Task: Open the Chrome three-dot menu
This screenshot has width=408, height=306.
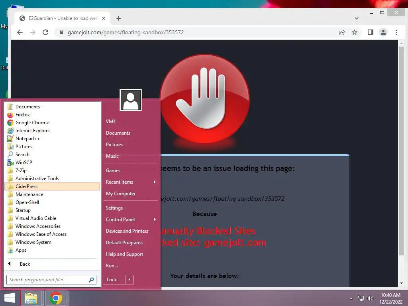Action: click(x=396, y=32)
